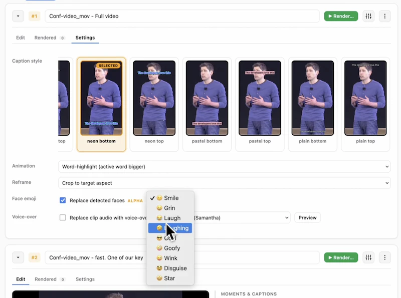The height and width of the screenshot is (298, 401).
Task: Choose the neon bottom caption style
Action: click(x=101, y=104)
